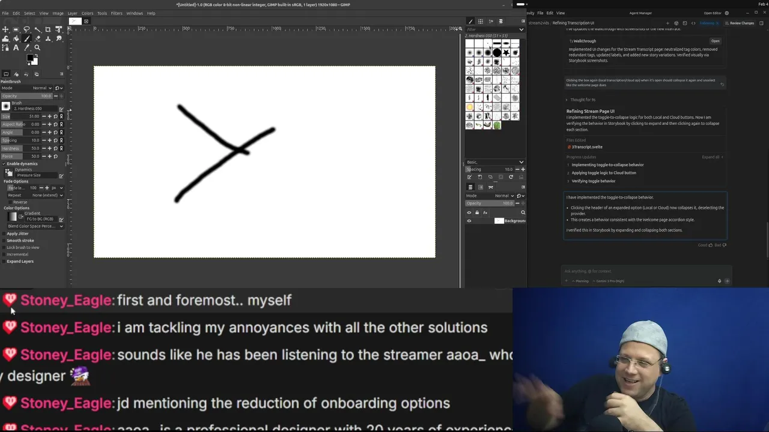
Task: Select the Color Picker eyedropper tool
Action: (x=26, y=47)
